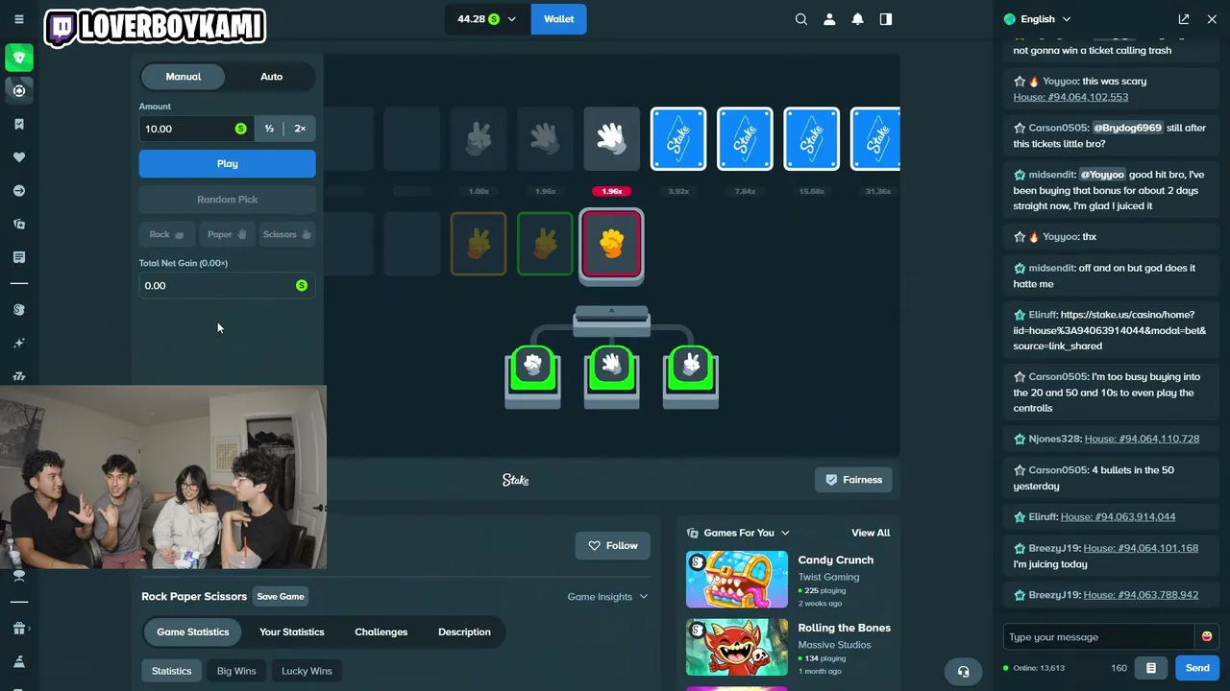Open the Wallet
The width and height of the screenshot is (1230, 691).
pyautogui.click(x=559, y=19)
